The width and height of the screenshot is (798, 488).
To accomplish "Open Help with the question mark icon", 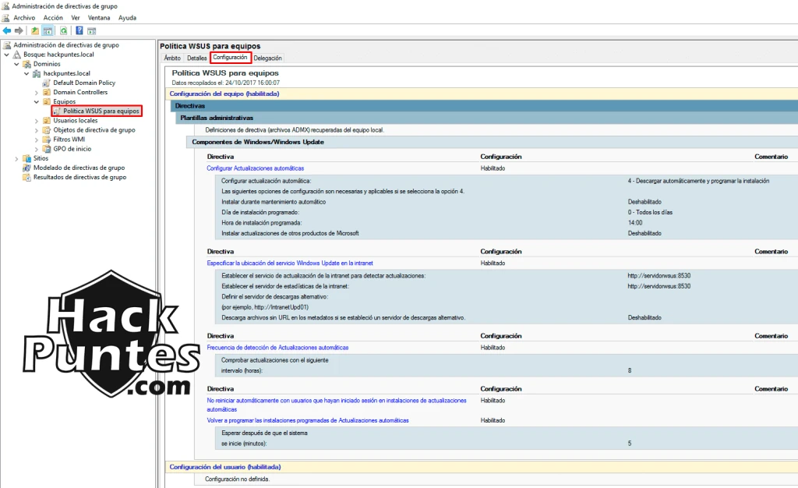I will coord(79,30).
